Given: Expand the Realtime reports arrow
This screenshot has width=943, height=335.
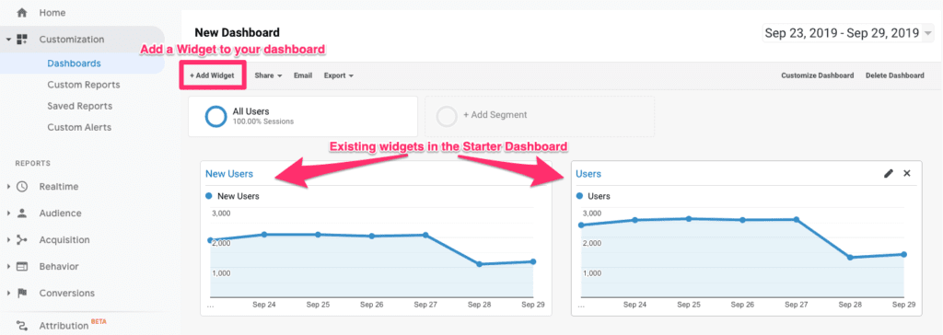Looking at the screenshot, I should 9,187.
